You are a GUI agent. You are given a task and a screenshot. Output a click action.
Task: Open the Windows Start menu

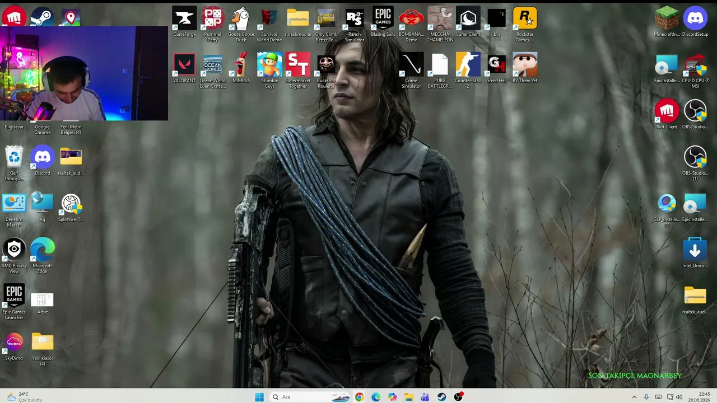259,397
